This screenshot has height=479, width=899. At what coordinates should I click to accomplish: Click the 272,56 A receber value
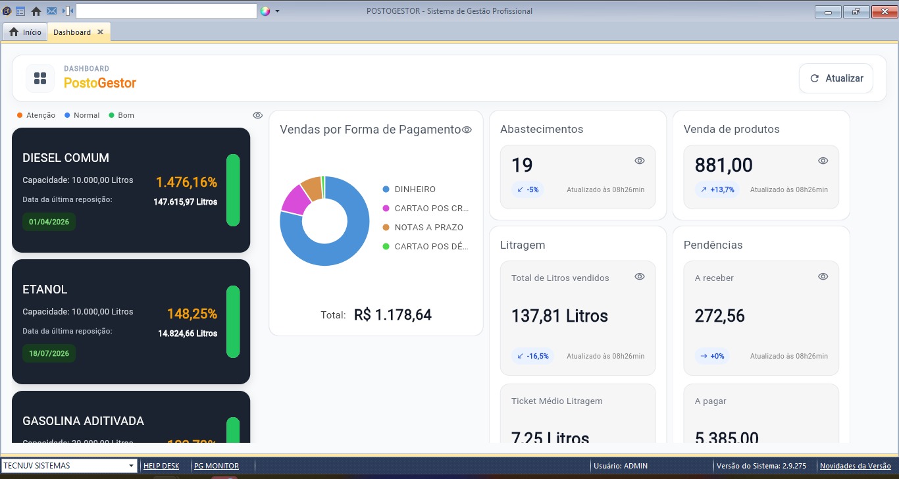[x=720, y=316]
